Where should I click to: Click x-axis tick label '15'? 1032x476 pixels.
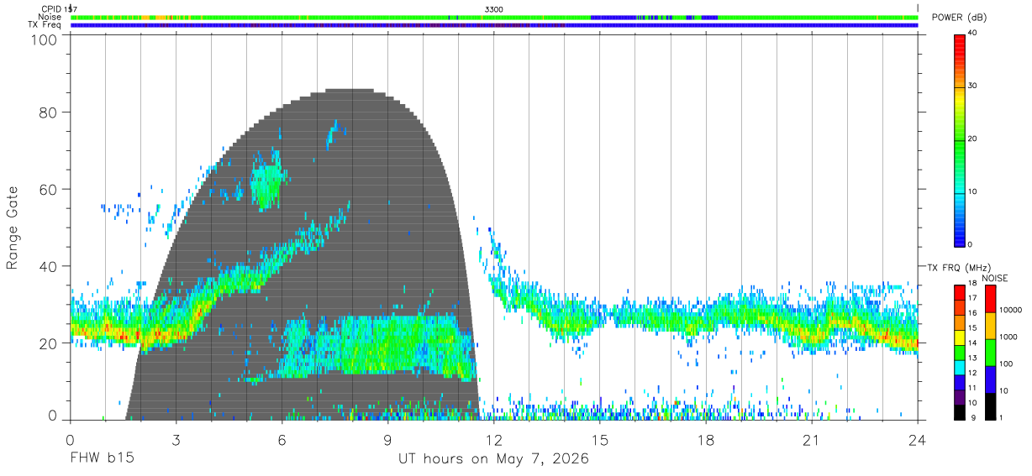(x=599, y=440)
